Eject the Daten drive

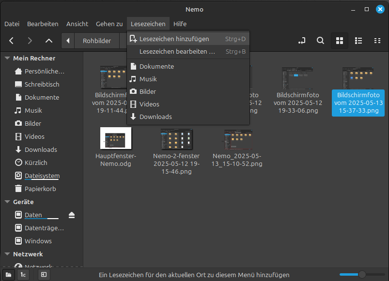72,215
